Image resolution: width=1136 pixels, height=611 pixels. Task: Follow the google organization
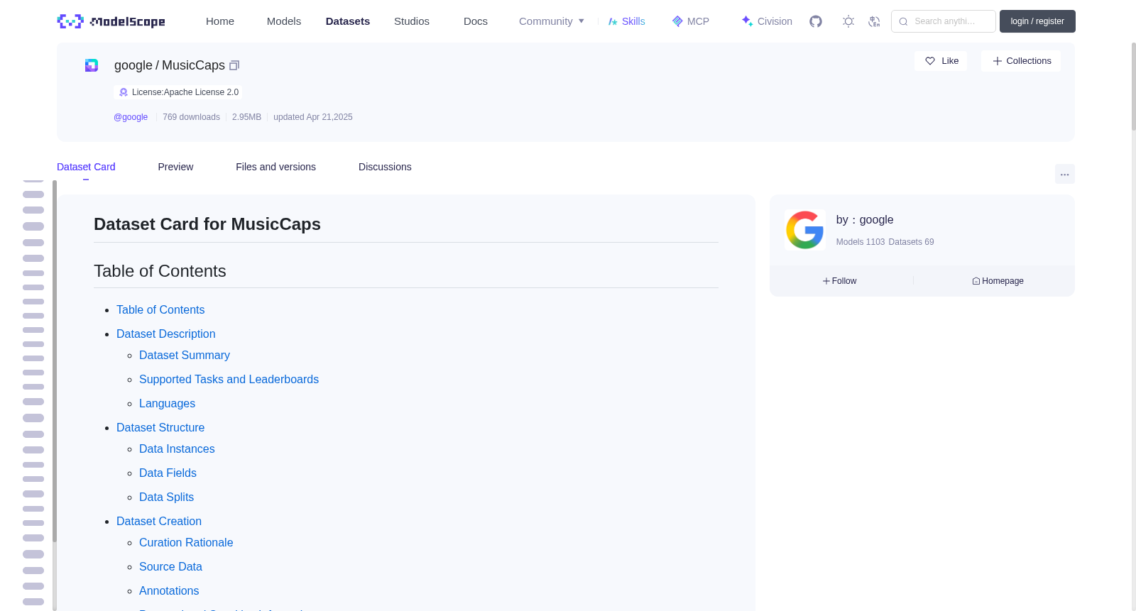[x=839, y=281]
